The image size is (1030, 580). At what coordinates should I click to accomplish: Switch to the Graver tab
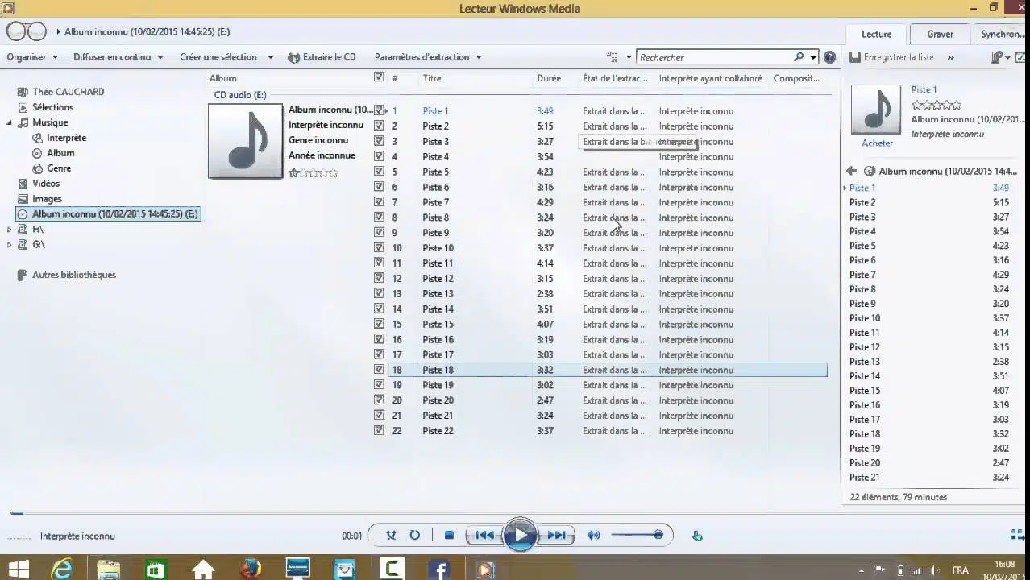coord(940,34)
